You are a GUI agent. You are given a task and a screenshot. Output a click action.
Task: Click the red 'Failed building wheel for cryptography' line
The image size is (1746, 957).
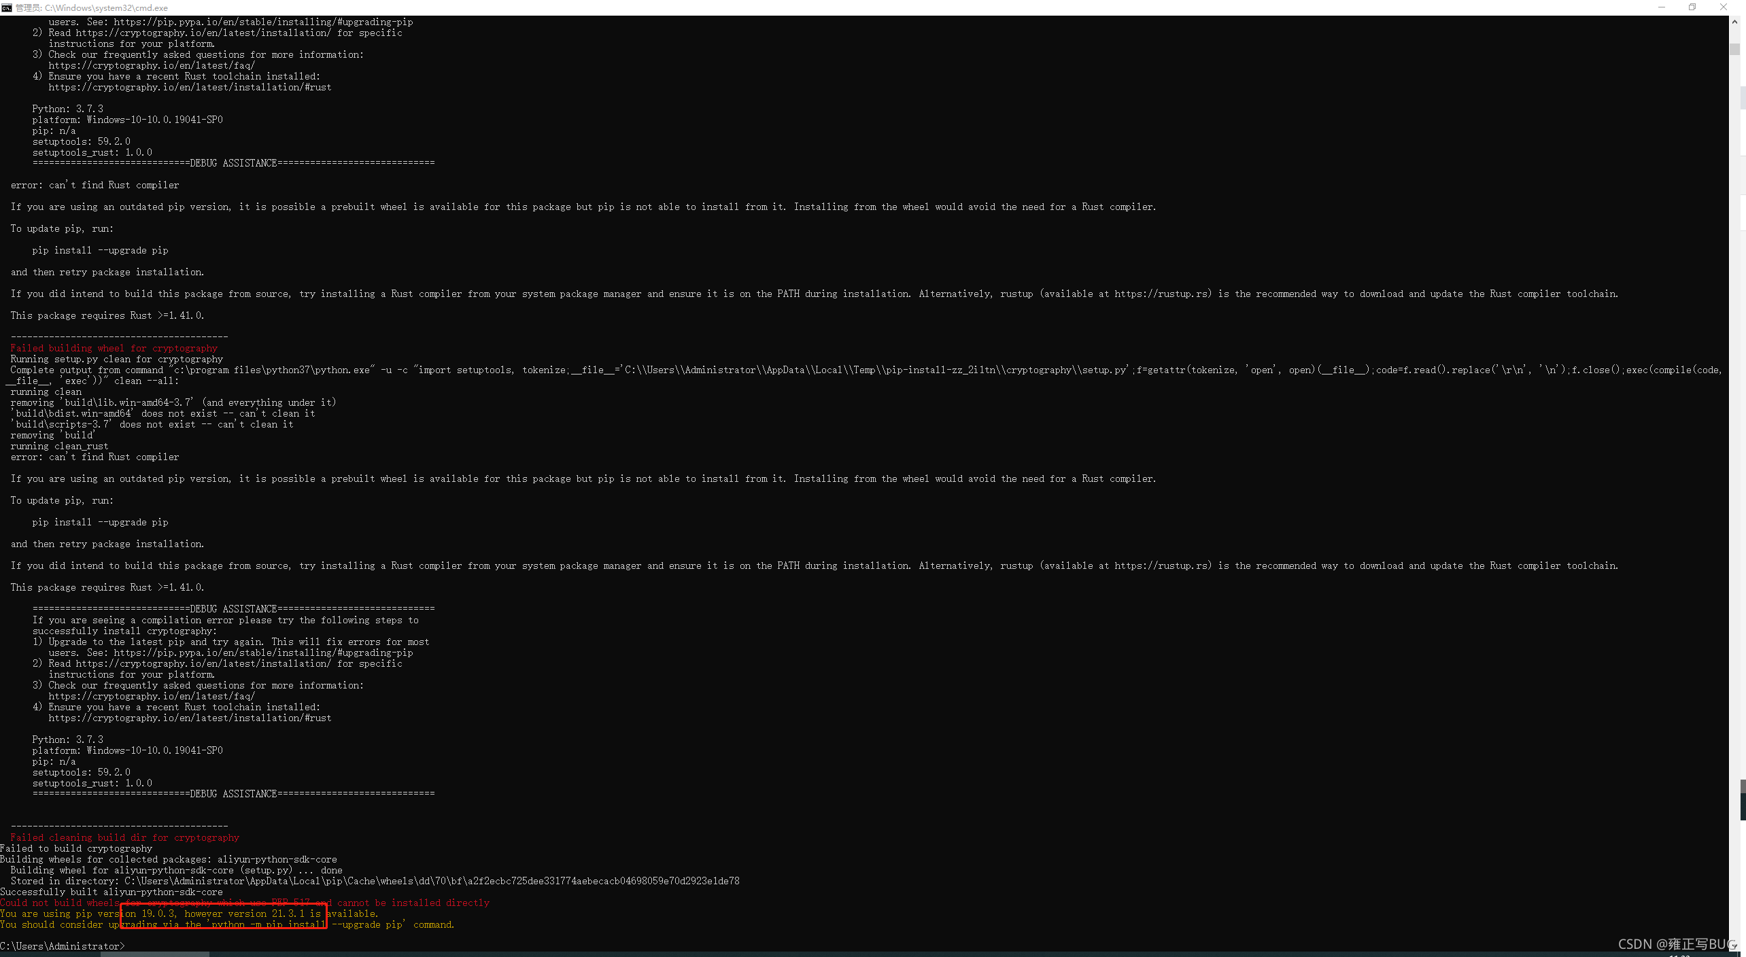(114, 348)
